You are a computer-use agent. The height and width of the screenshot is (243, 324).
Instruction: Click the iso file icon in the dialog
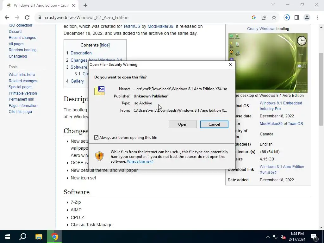(x=99, y=91)
